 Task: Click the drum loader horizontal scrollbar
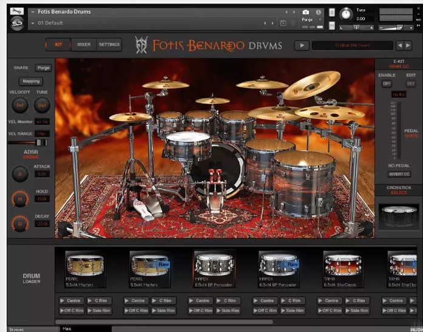tap(164, 322)
